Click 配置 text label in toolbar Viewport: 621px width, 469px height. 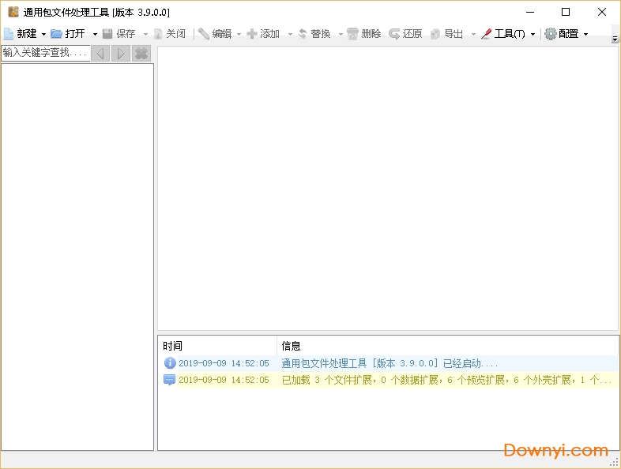pos(569,34)
